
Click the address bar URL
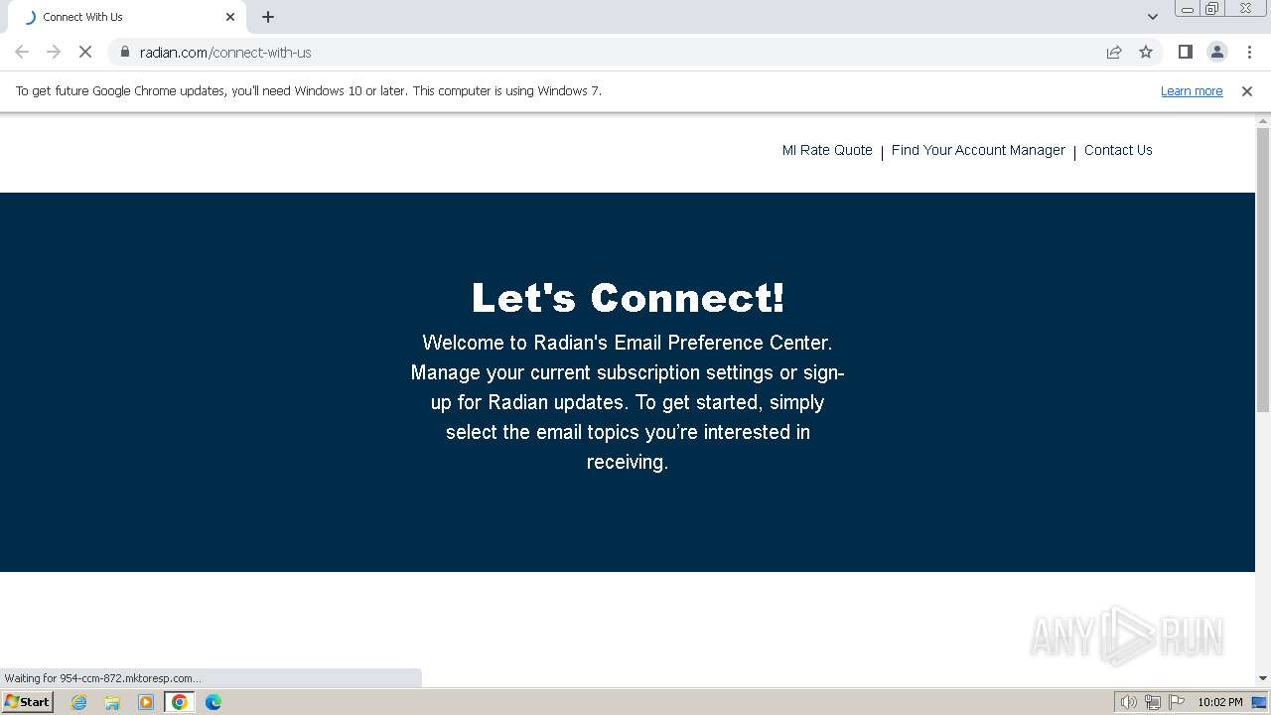pyautogui.click(x=225, y=52)
